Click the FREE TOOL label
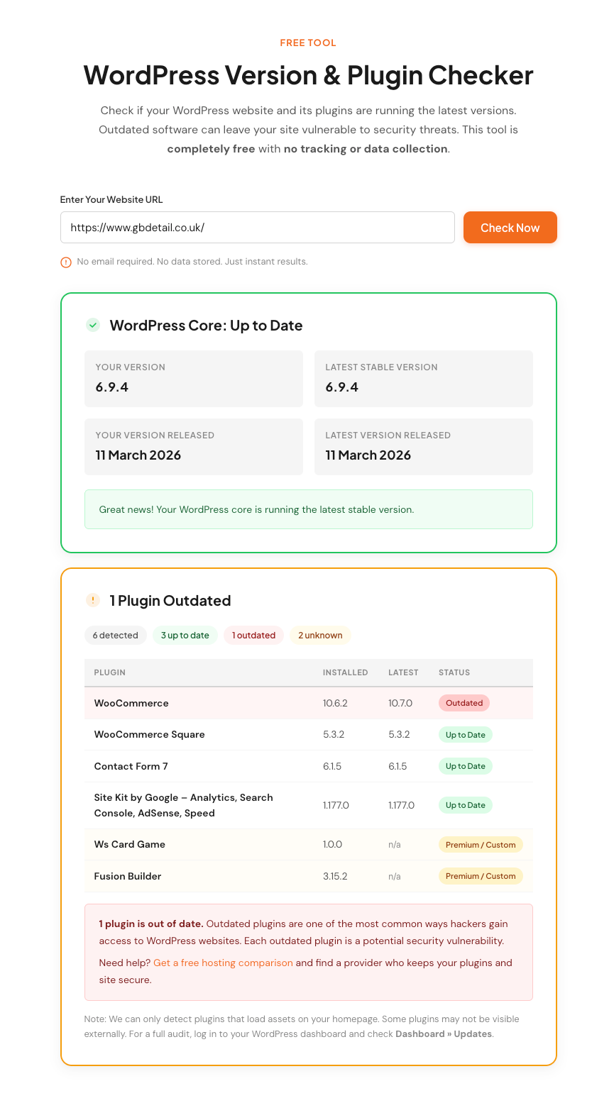The width and height of the screenshot is (614, 1103). (x=308, y=43)
